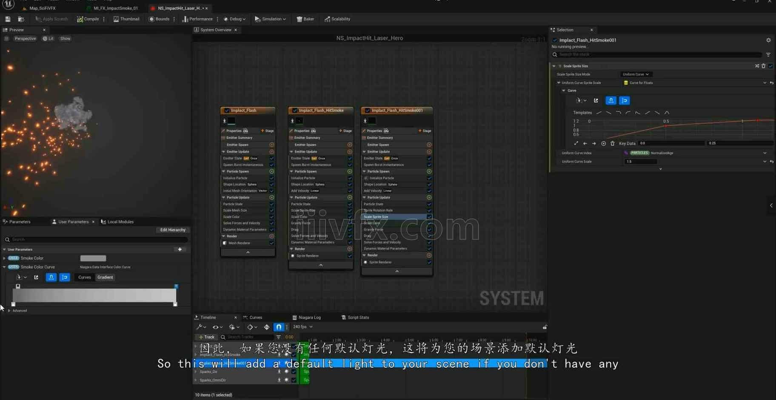Click the Smoke Color swatch
Screen dimensions: 776x400
93,258
